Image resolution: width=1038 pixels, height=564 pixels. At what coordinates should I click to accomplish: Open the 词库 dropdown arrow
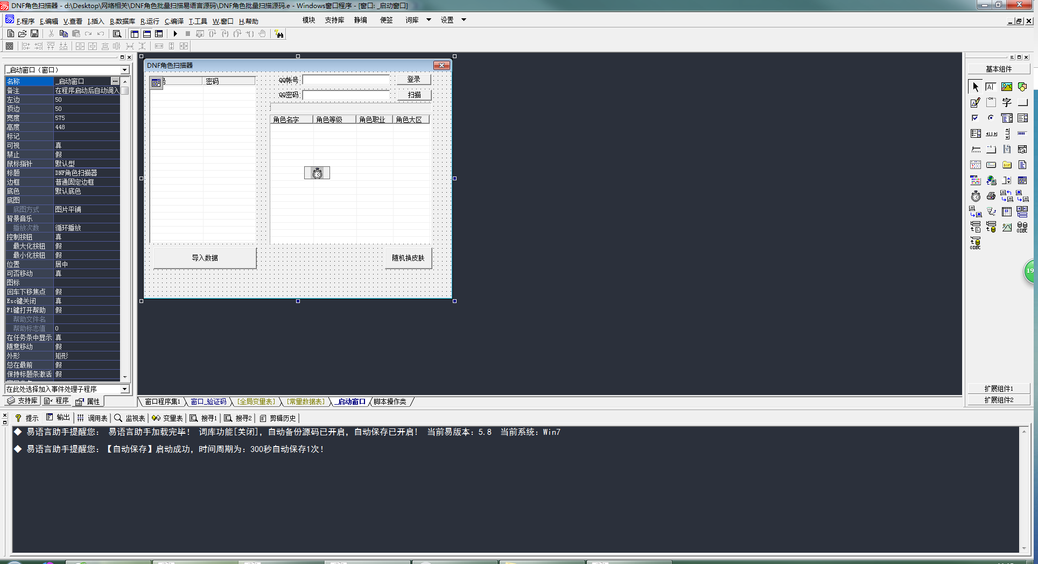(x=429, y=20)
